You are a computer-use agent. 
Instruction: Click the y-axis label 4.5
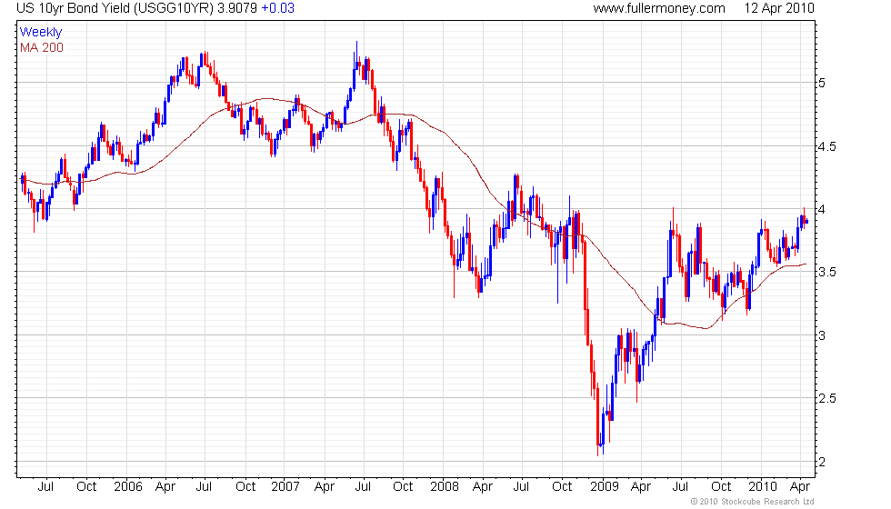[x=826, y=146]
